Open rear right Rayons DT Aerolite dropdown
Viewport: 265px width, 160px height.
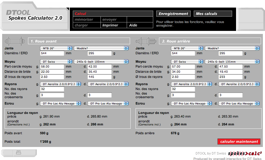point(239,84)
